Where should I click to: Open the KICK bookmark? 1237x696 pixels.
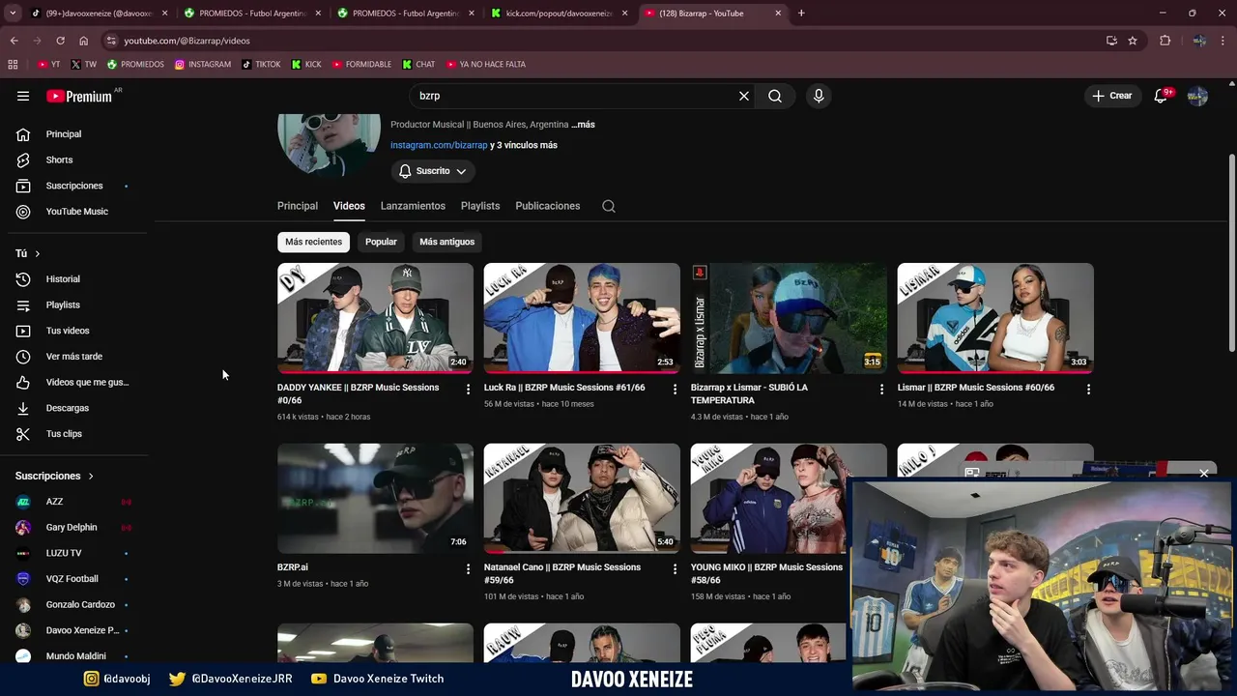click(x=306, y=65)
